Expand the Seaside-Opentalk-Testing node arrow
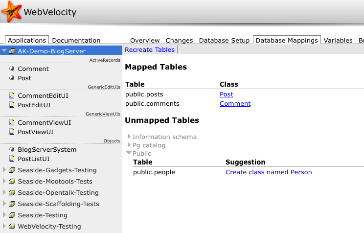 pyautogui.click(x=4, y=192)
